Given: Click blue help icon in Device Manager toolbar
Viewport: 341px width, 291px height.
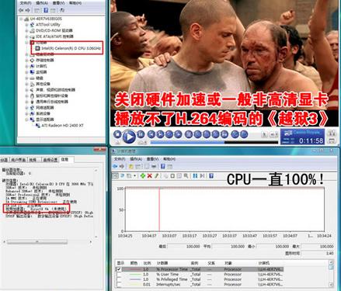Looking at the screenshot, I should coord(46,10).
